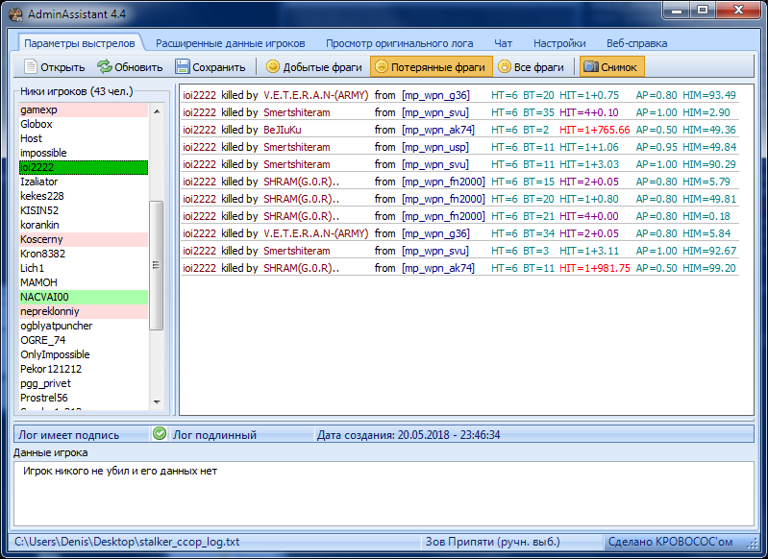Select player Pekor121212 in the list
Screen dimensions: 768x559
84,369
